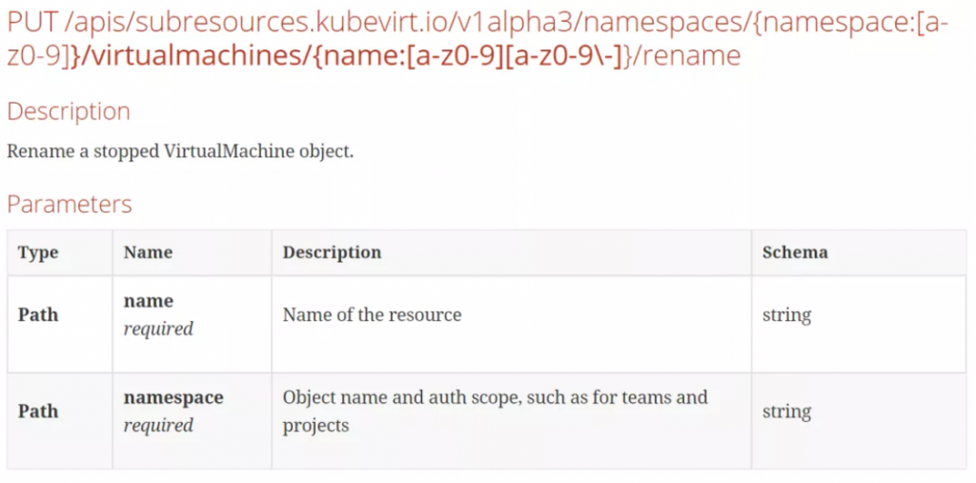This screenshot has height=483, width=976.
Task: Click the Path type in name row
Action: (38, 315)
